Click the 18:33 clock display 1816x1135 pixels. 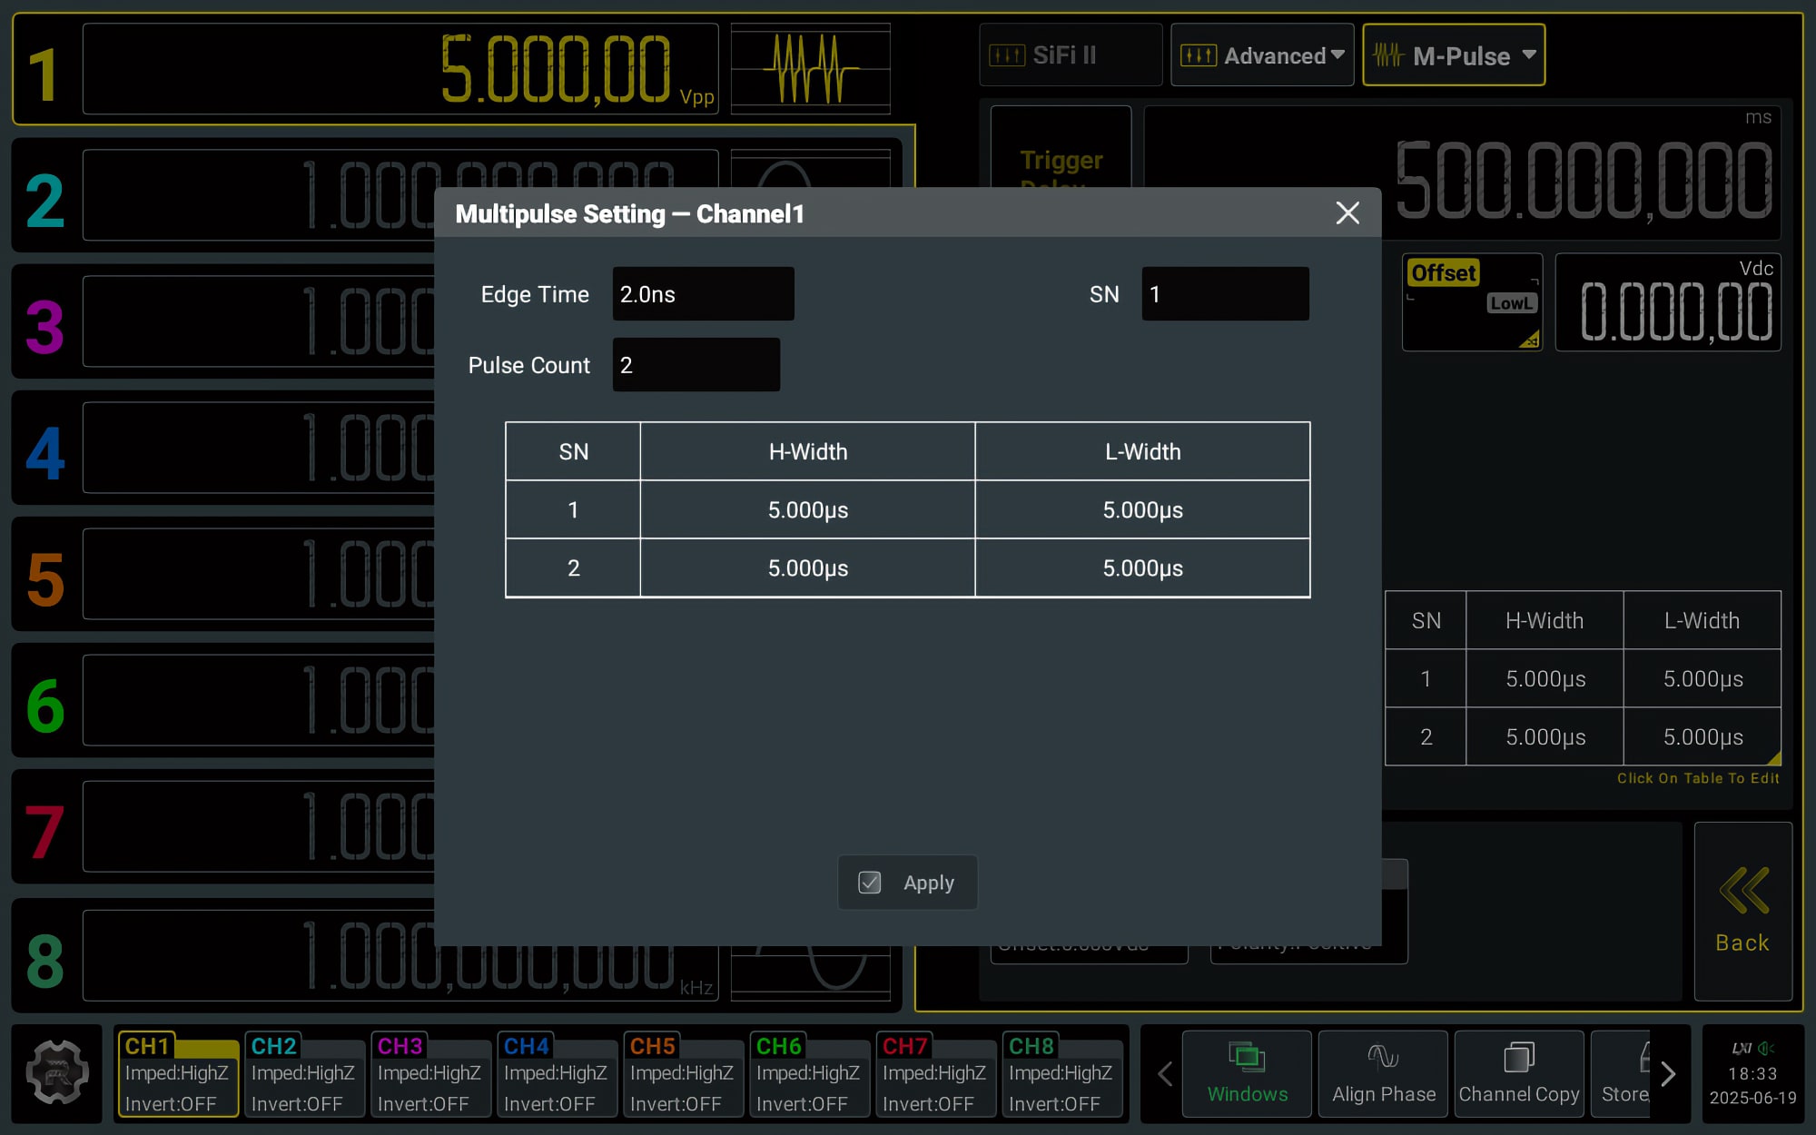(1752, 1073)
